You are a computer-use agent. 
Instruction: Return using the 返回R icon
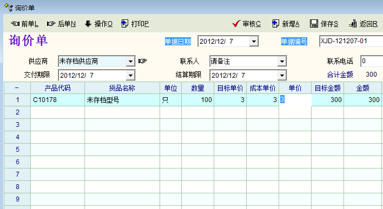tap(353, 24)
